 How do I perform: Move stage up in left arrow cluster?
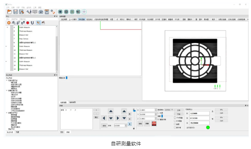[x=111, y=111]
